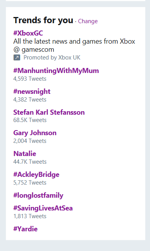Click the Promoted by Xbox UK label

pyautogui.click(x=52, y=58)
